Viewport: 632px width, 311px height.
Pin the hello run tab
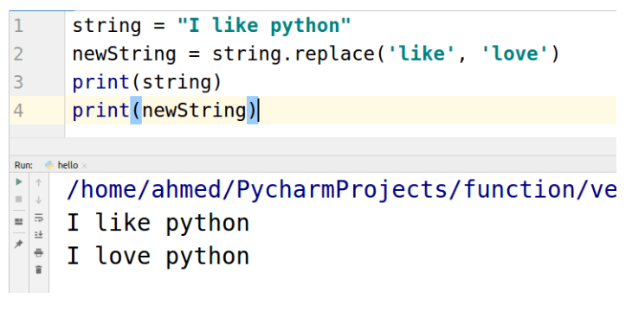(x=19, y=244)
